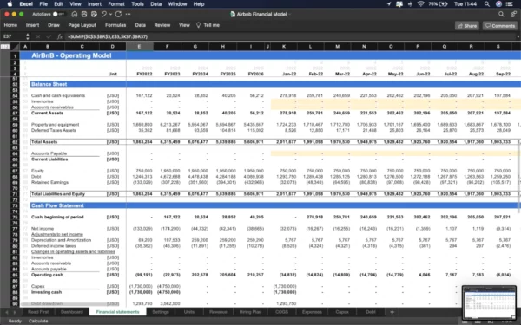Switch to the Formulas ribbon tab

point(115,25)
